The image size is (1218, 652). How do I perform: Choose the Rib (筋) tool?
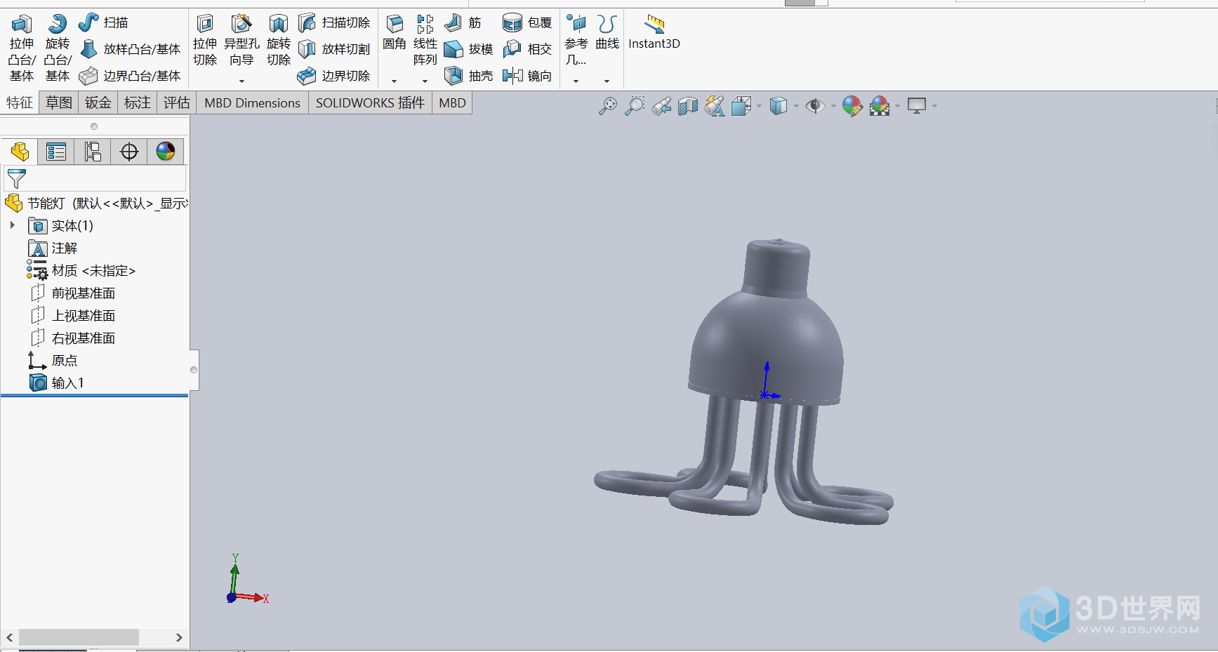[x=463, y=22]
